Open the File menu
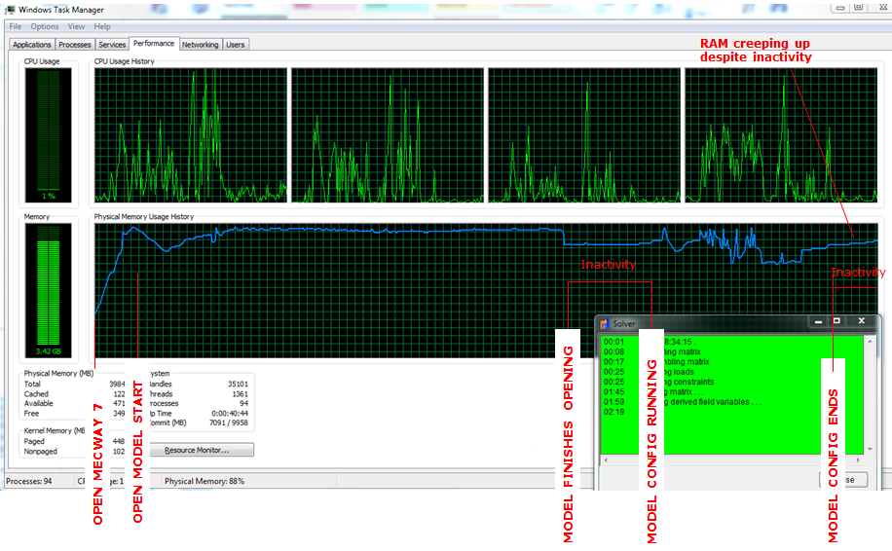The image size is (892, 551). 16,26
